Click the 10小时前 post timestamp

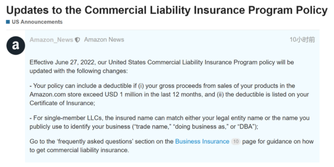click(x=302, y=40)
